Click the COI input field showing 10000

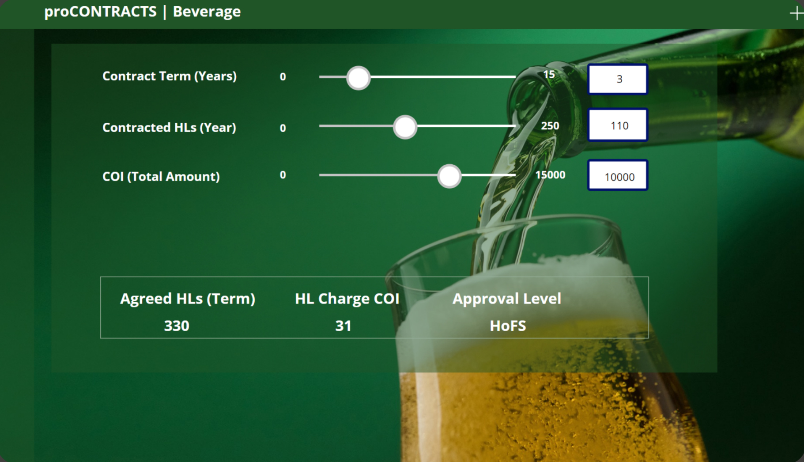click(618, 175)
